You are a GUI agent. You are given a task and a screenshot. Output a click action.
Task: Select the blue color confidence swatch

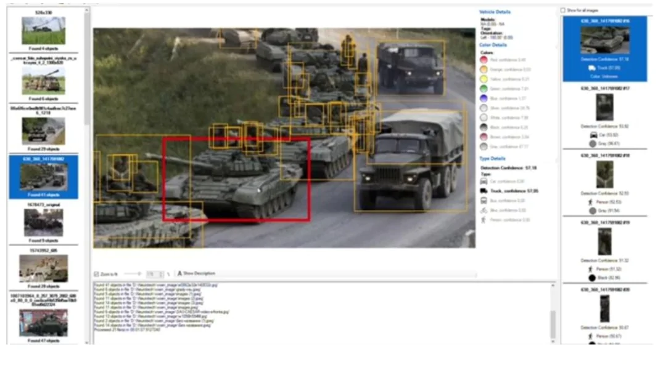(484, 98)
